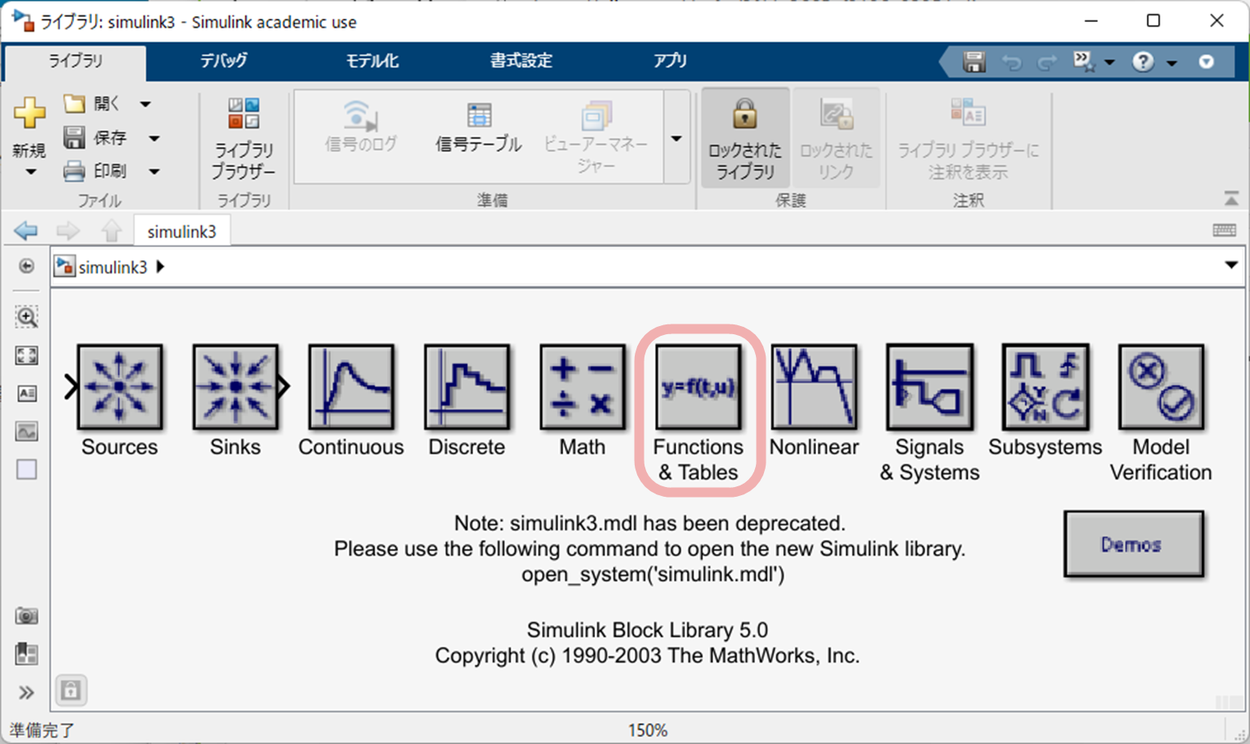This screenshot has height=744, width=1250.
Task: Click the redo icon in title toolbar
Action: pos(1047,62)
